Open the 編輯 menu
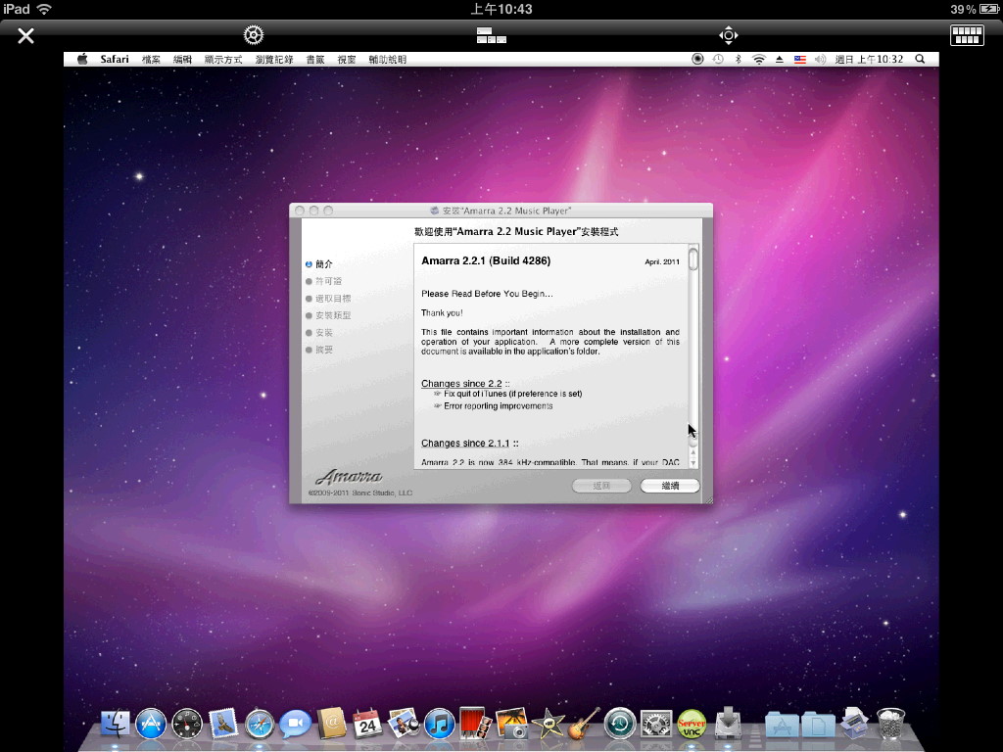 (x=182, y=60)
